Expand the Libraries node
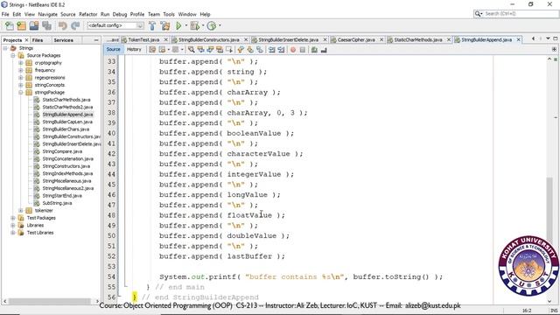This screenshot has height=315, width=560. (x=13, y=226)
